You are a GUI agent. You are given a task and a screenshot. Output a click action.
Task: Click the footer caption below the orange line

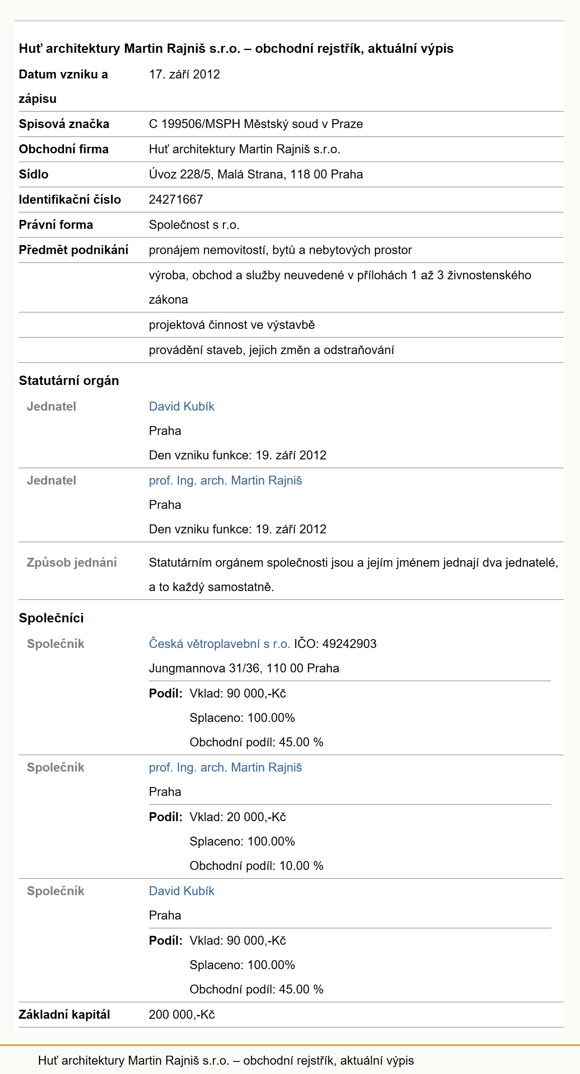(226, 1060)
